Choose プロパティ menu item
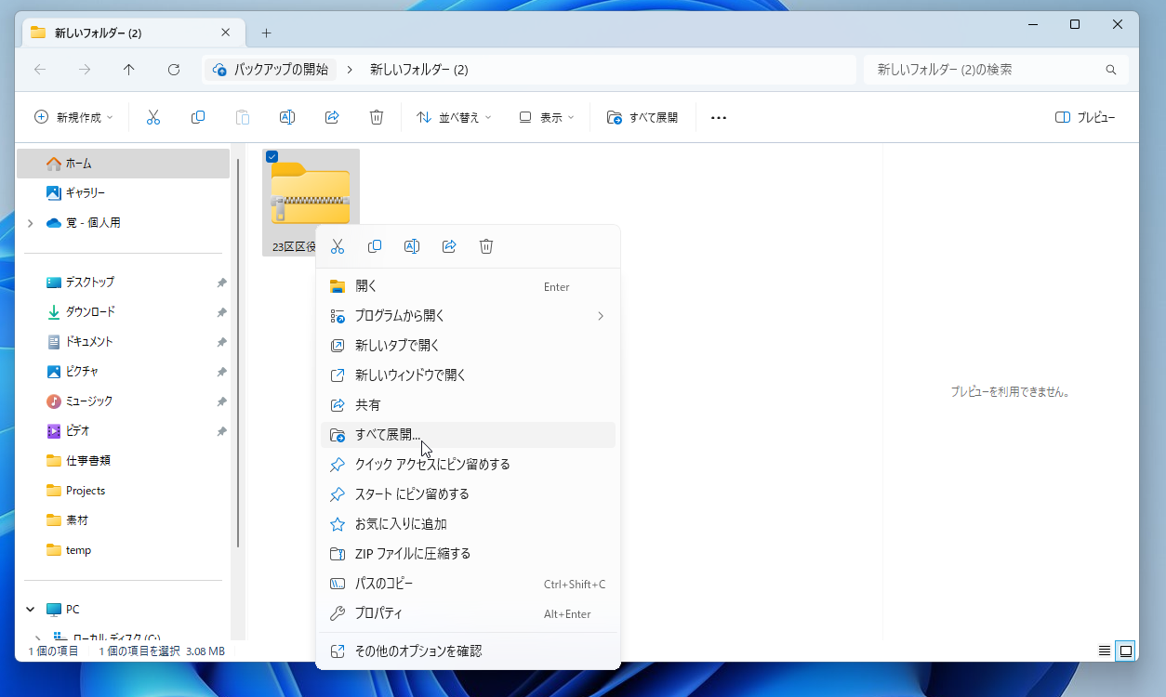Viewport: 1166px width, 697px height. [x=468, y=613]
